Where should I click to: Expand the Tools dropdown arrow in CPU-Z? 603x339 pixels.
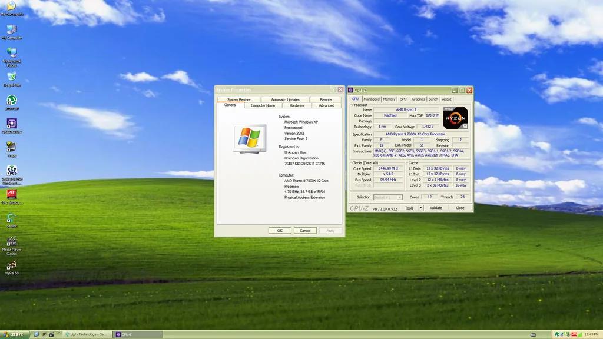tap(420, 208)
